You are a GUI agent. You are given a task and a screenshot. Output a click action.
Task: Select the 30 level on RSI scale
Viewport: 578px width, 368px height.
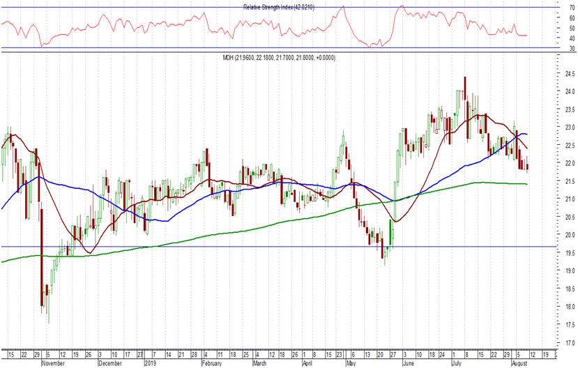click(x=572, y=49)
